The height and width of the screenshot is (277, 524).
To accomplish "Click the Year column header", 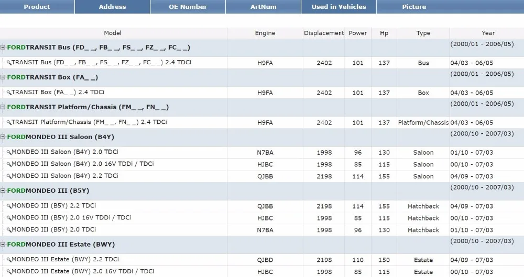I will 488,33.
